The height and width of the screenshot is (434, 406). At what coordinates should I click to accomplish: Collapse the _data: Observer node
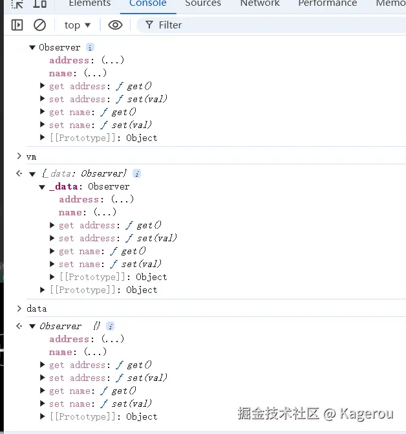(x=43, y=186)
